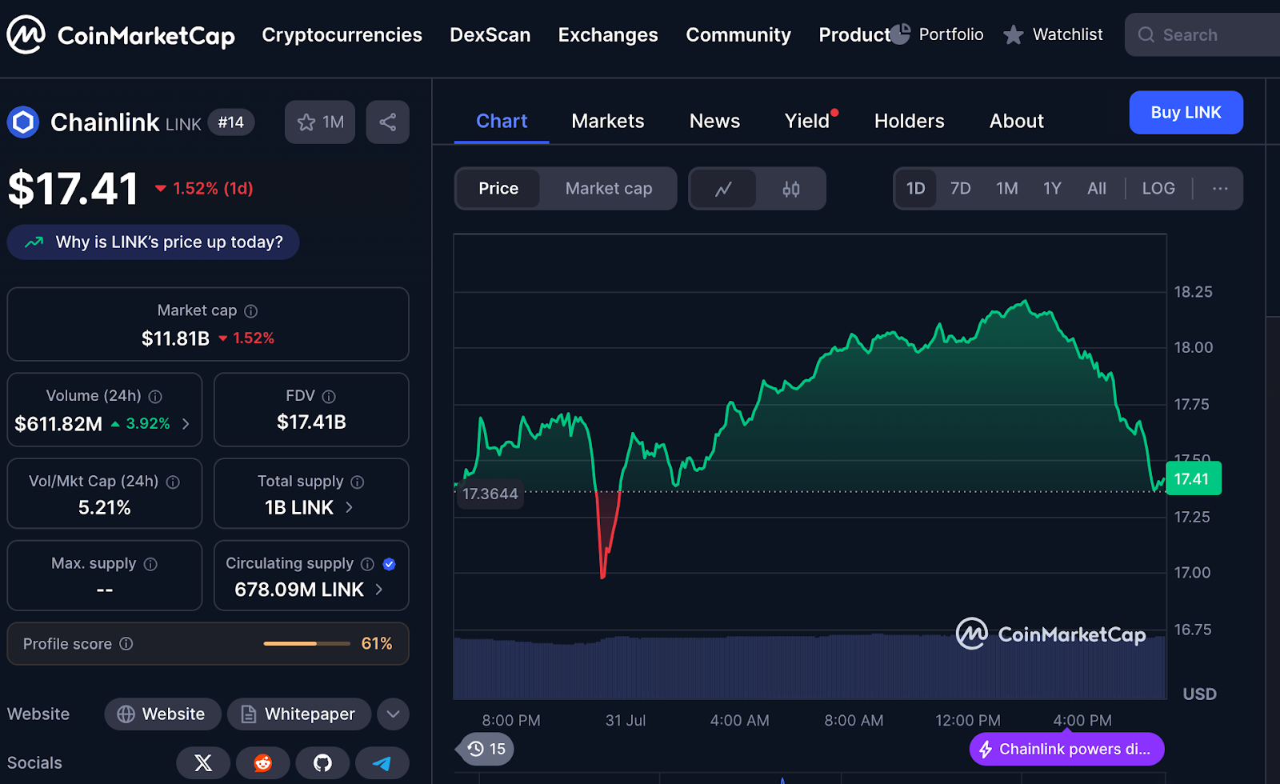Click the Profile score progress bar
The height and width of the screenshot is (784, 1280).
tap(306, 644)
